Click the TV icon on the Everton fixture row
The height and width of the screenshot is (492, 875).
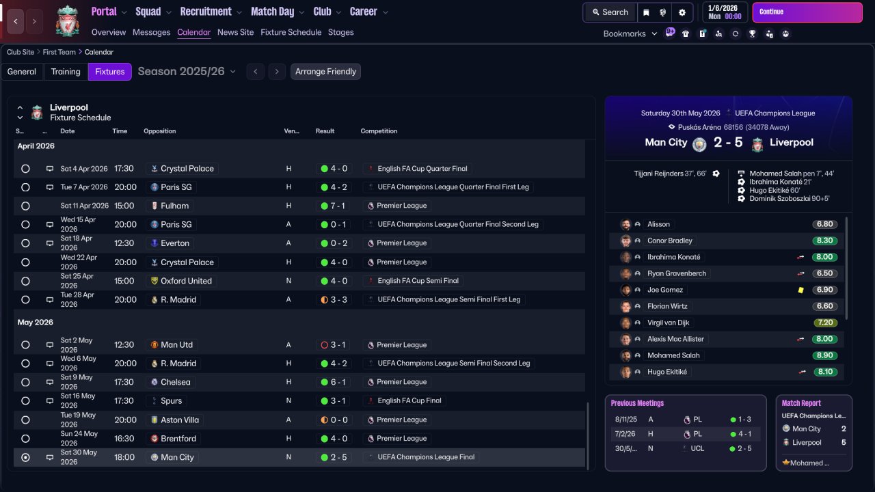click(49, 243)
